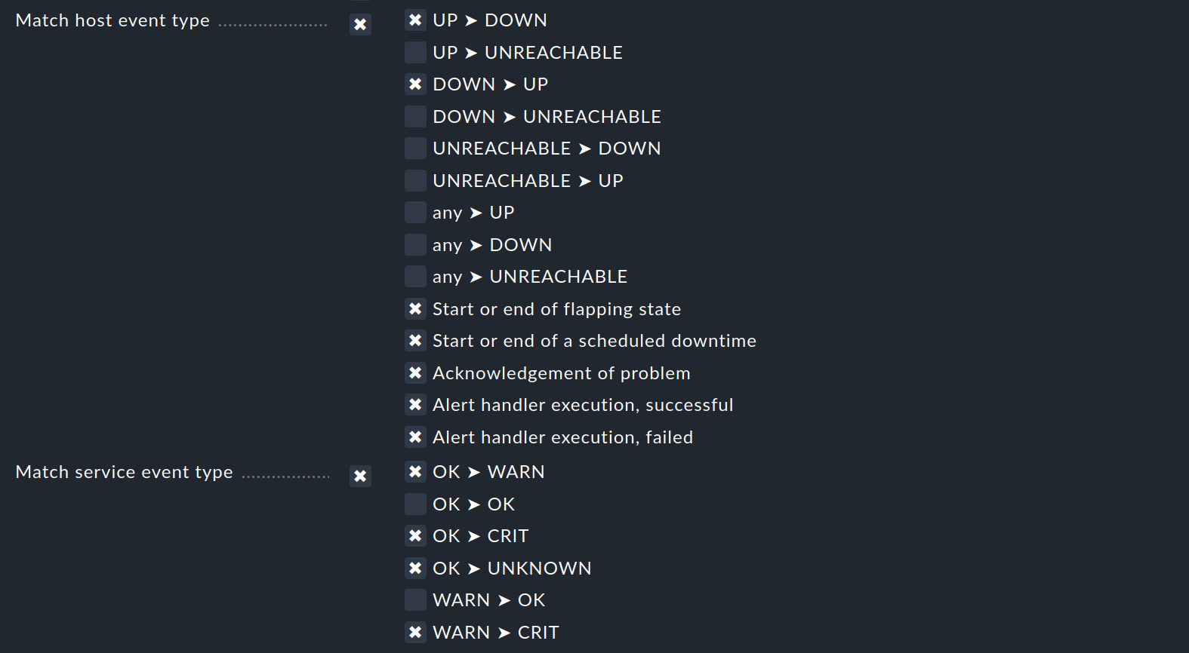
Task: Enable the UP ➤ UNREACHABLE event type
Action: tap(416, 52)
